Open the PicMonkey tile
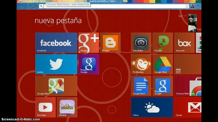Image resolution: width=218 pixels, height=122 pixels. click(141, 64)
